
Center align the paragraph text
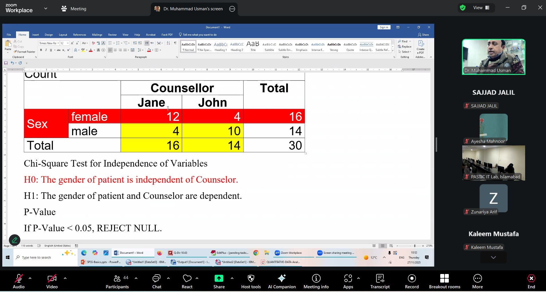click(115, 50)
